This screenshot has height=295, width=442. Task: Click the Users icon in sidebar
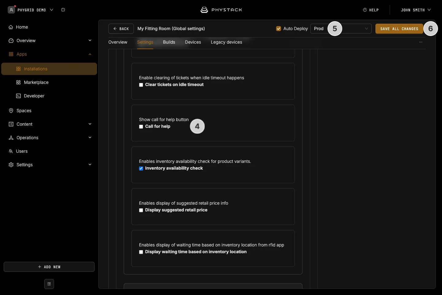click(11, 151)
